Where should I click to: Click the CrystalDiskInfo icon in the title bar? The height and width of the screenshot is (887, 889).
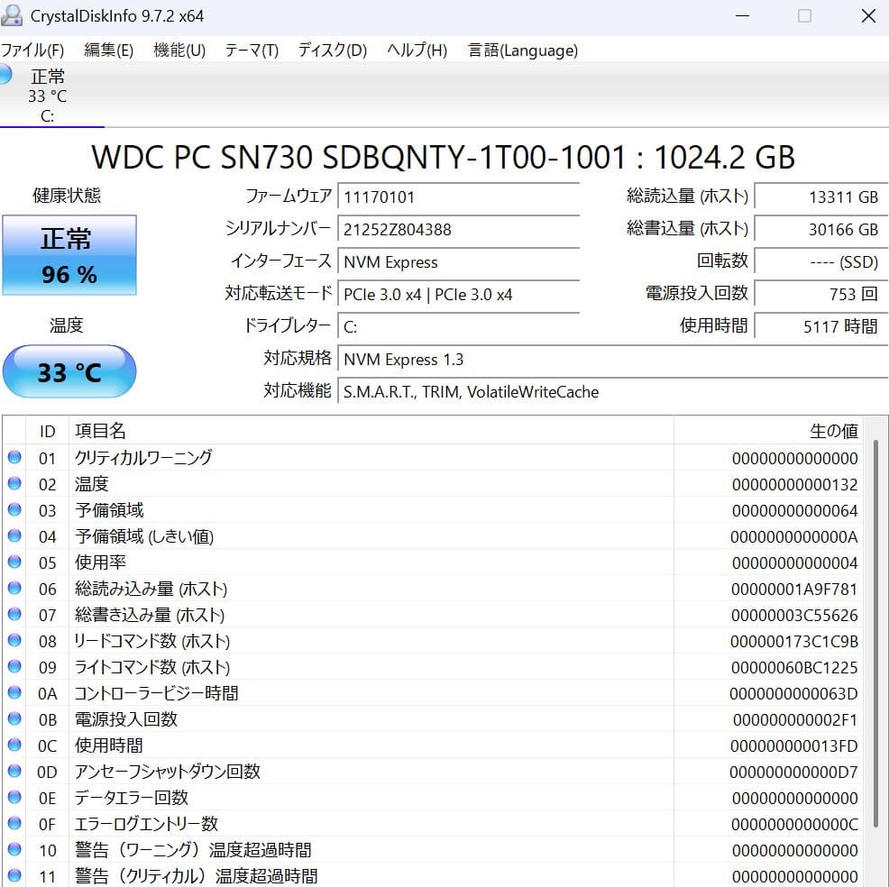[13, 15]
